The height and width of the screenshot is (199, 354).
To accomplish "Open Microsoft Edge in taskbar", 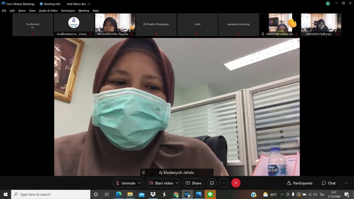I will [118, 194].
